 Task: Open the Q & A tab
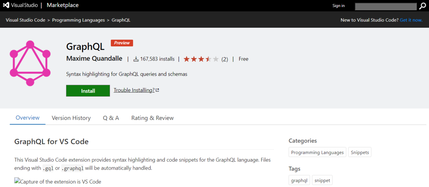(111, 118)
